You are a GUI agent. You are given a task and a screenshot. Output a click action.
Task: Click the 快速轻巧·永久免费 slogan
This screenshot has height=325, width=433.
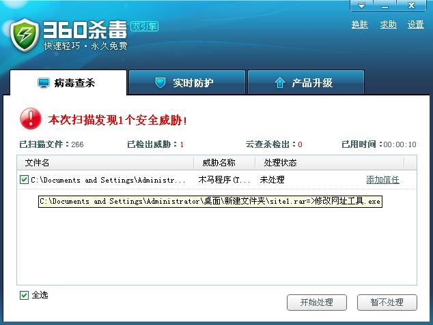click(x=85, y=46)
